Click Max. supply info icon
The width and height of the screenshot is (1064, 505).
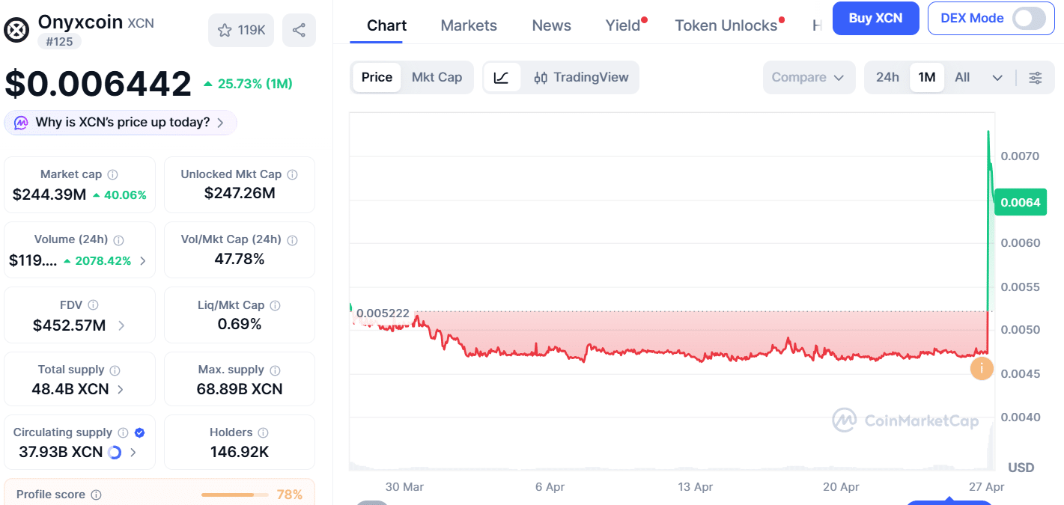click(275, 370)
